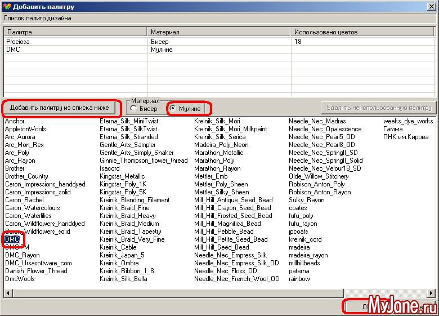Select the highlighted DMC palette entry
The width and height of the screenshot is (439, 316).
click(12, 239)
